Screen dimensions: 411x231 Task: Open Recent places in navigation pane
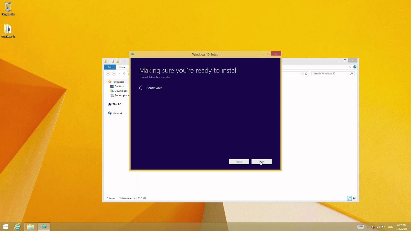120,95
